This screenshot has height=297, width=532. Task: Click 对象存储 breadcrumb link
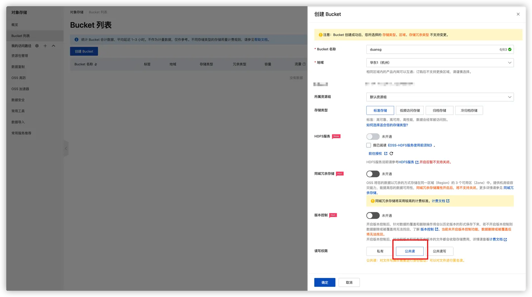click(76, 12)
